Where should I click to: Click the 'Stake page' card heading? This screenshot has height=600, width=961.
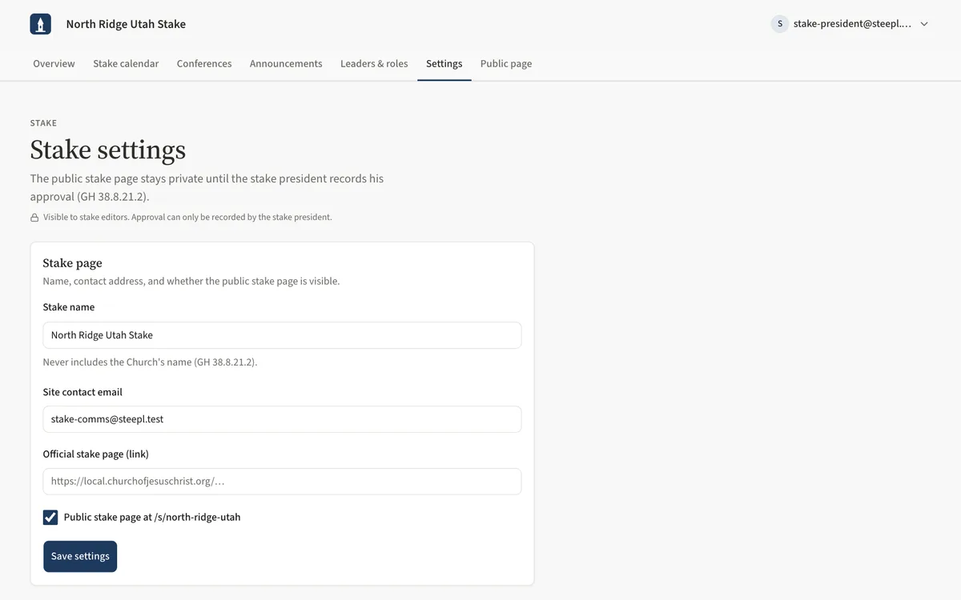[72, 263]
